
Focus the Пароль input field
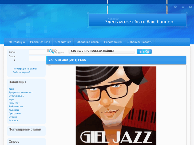[37, 58]
